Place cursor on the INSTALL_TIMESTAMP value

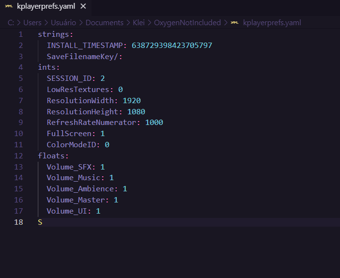tap(171, 46)
